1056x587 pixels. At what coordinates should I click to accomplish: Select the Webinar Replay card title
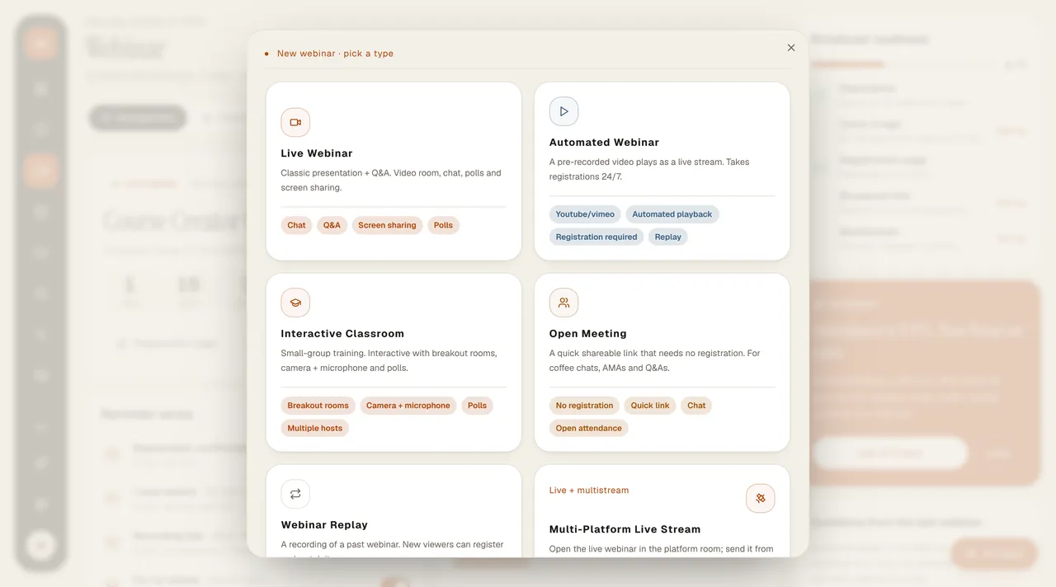pyautogui.click(x=324, y=525)
